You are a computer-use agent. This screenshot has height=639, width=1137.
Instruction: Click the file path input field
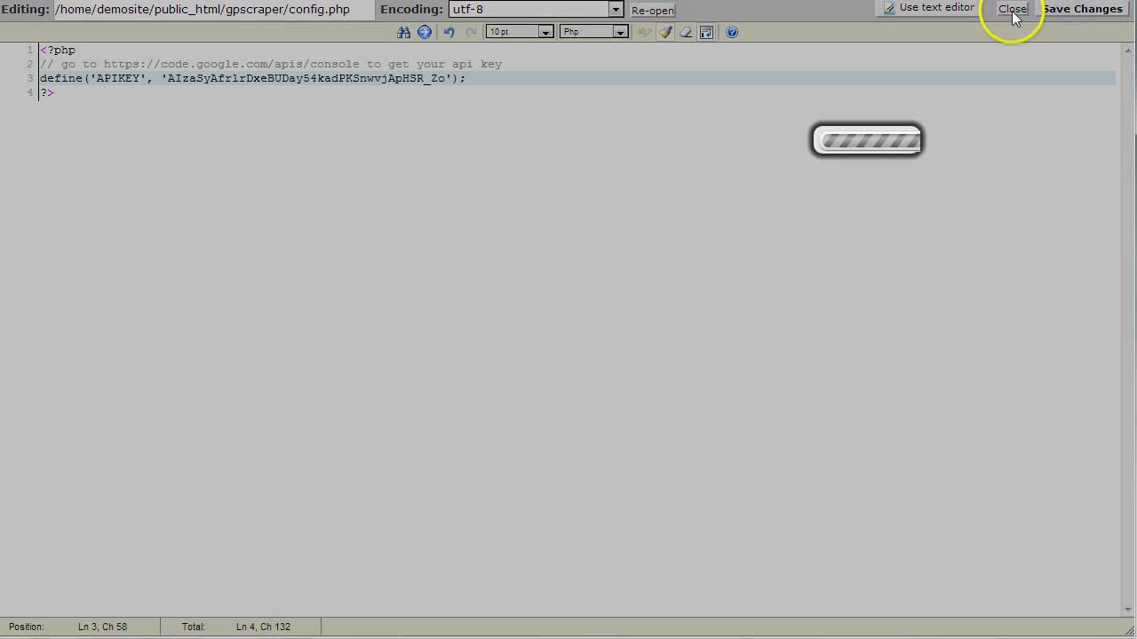[x=214, y=10]
